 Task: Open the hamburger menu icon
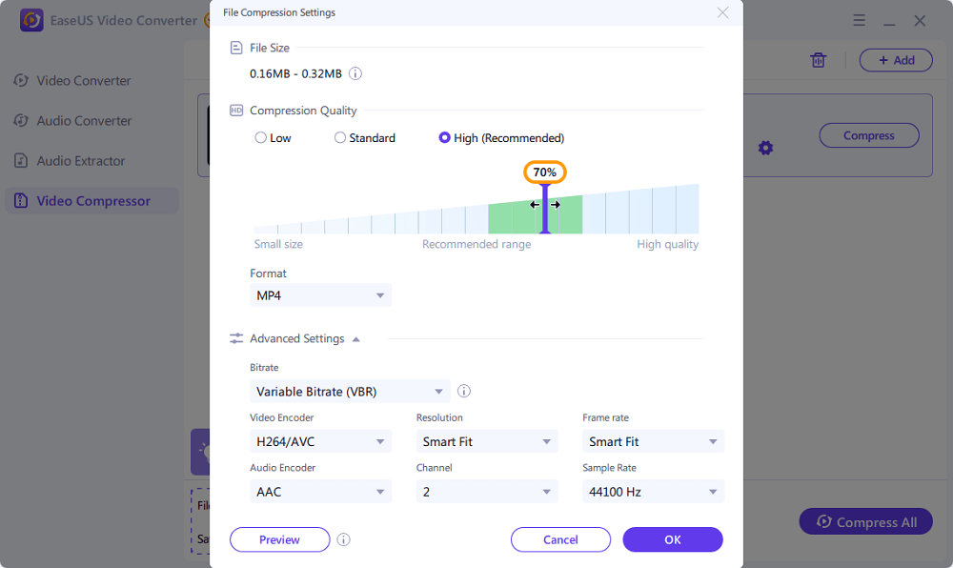860,21
